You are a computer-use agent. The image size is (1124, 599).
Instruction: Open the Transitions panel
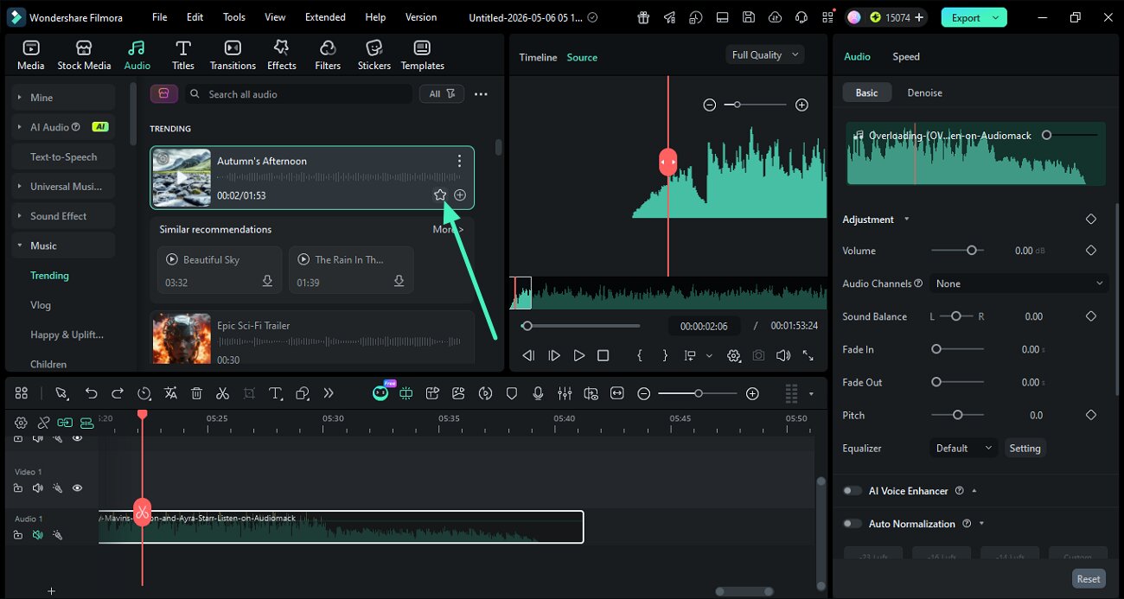pos(233,55)
